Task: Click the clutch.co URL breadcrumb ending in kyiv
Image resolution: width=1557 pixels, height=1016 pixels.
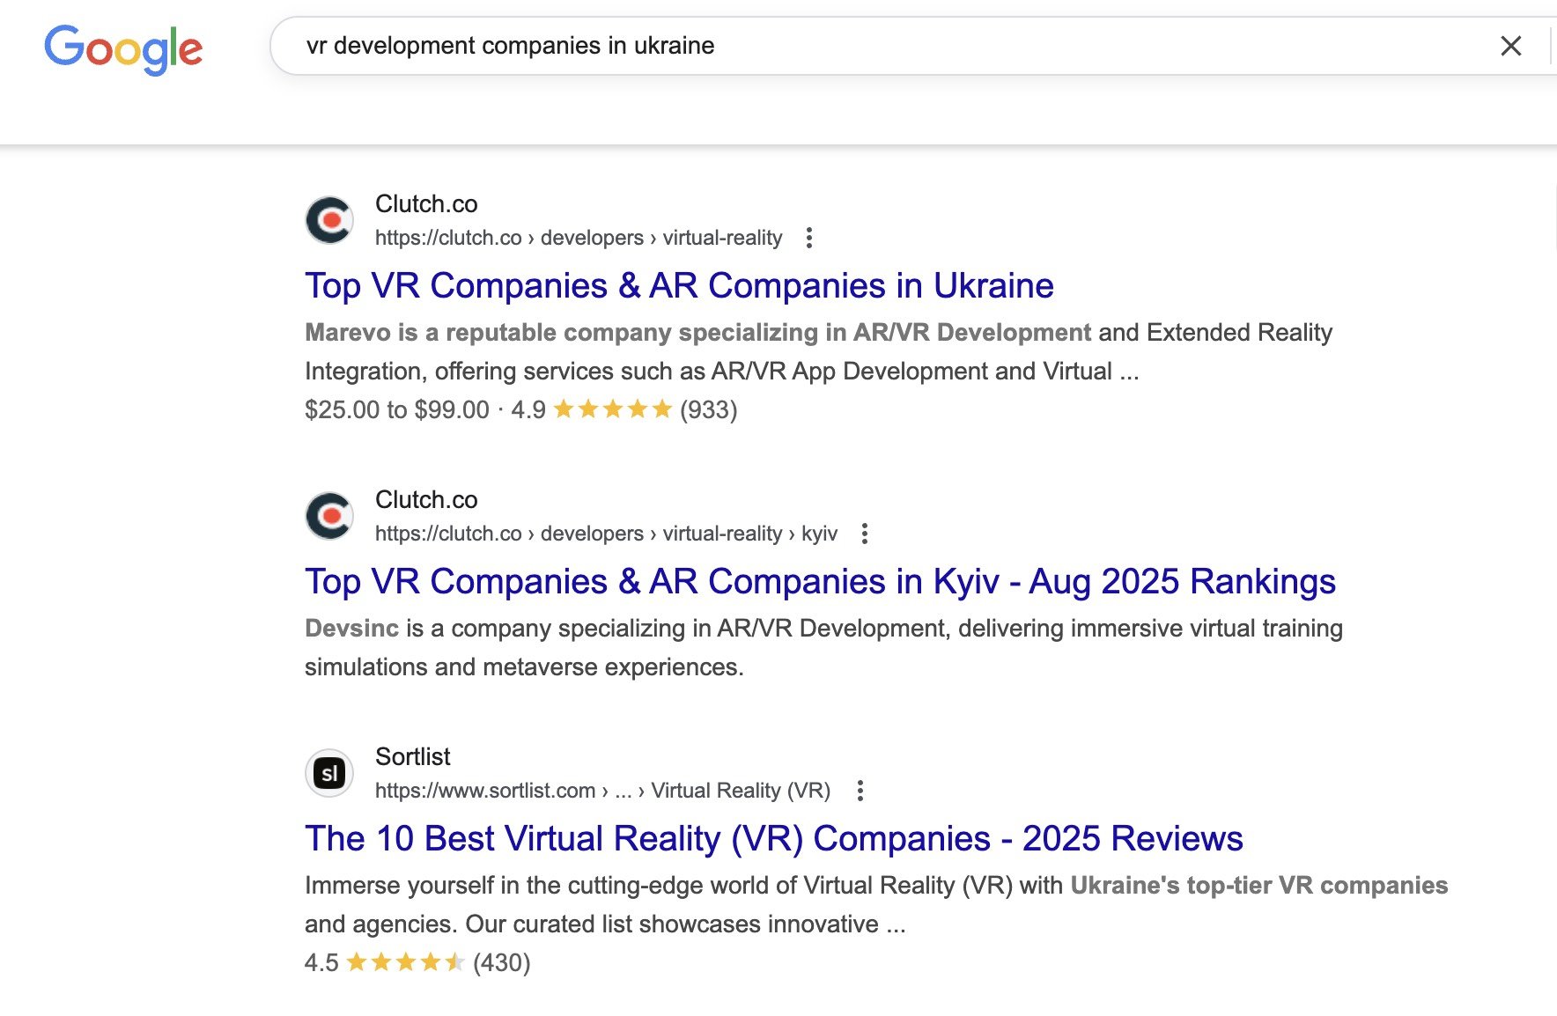Action: coord(606,534)
